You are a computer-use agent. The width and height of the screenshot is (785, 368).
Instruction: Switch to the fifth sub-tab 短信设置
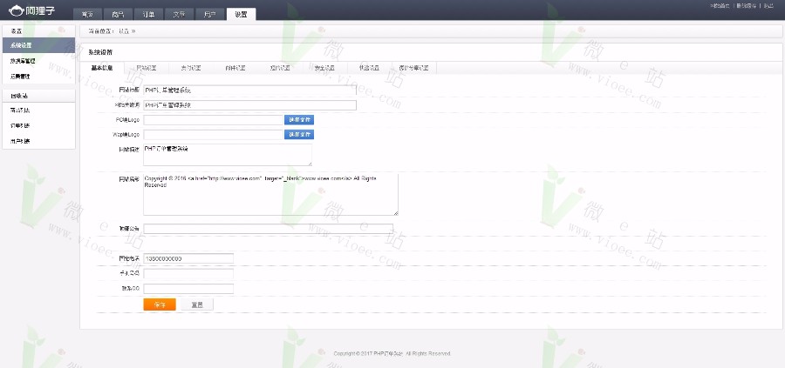pyautogui.click(x=280, y=68)
